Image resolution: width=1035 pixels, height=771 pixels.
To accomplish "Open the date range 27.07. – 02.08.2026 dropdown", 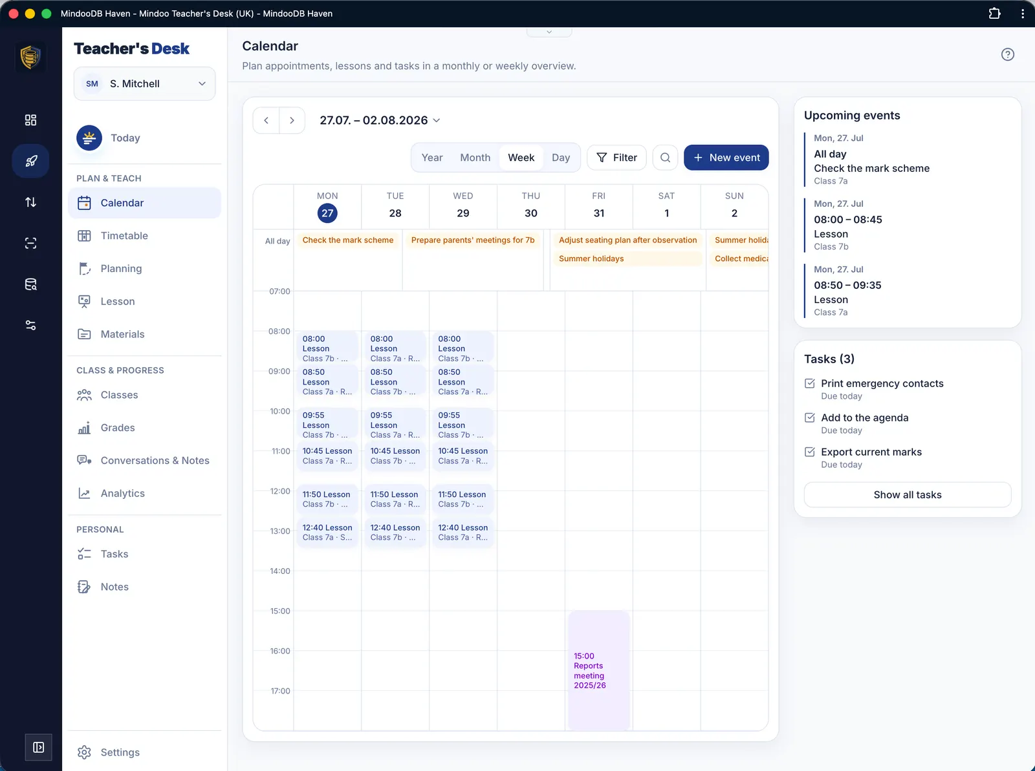I will pos(380,120).
